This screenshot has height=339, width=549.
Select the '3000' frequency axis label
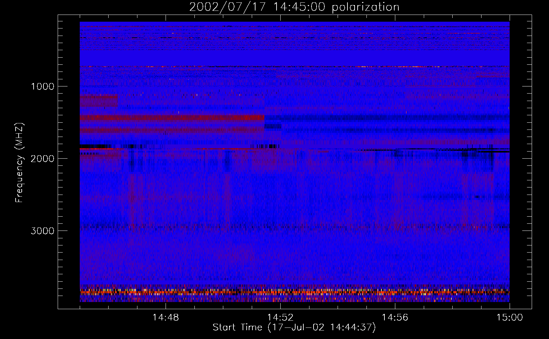[42, 231]
